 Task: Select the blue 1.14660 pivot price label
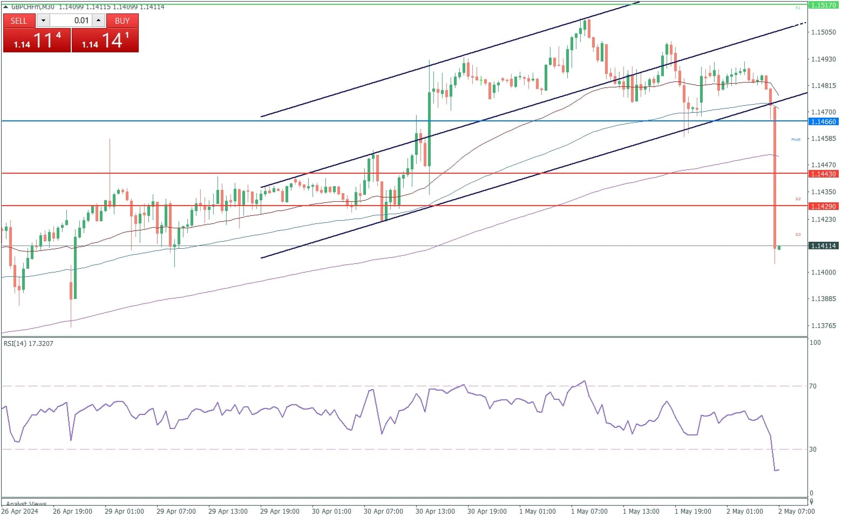(x=823, y=121)
